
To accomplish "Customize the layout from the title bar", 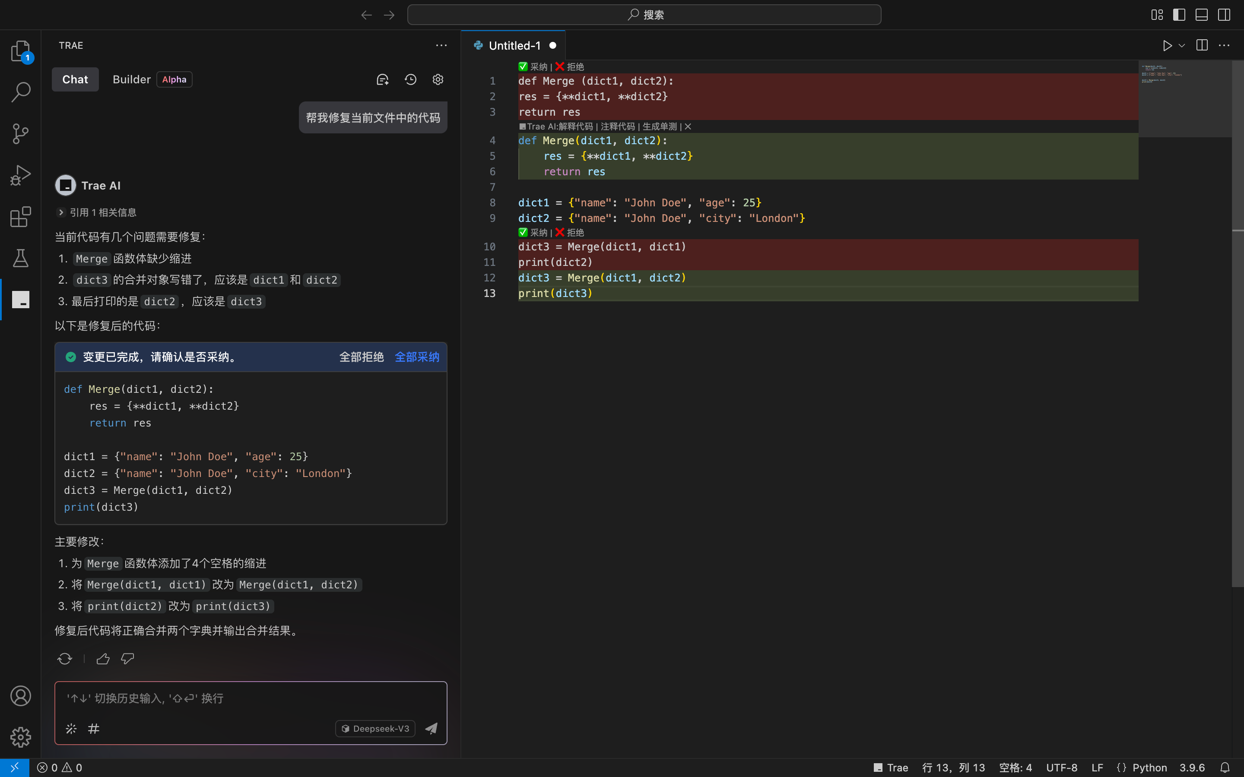I will 1157,15.
